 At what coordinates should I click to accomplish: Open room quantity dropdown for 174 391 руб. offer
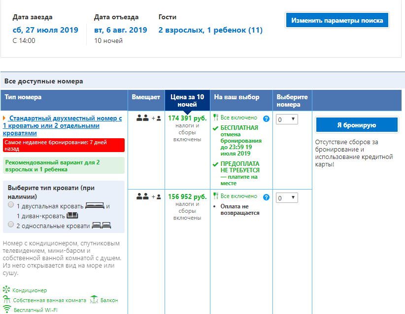pyautogui.click(x=287, y=119)
